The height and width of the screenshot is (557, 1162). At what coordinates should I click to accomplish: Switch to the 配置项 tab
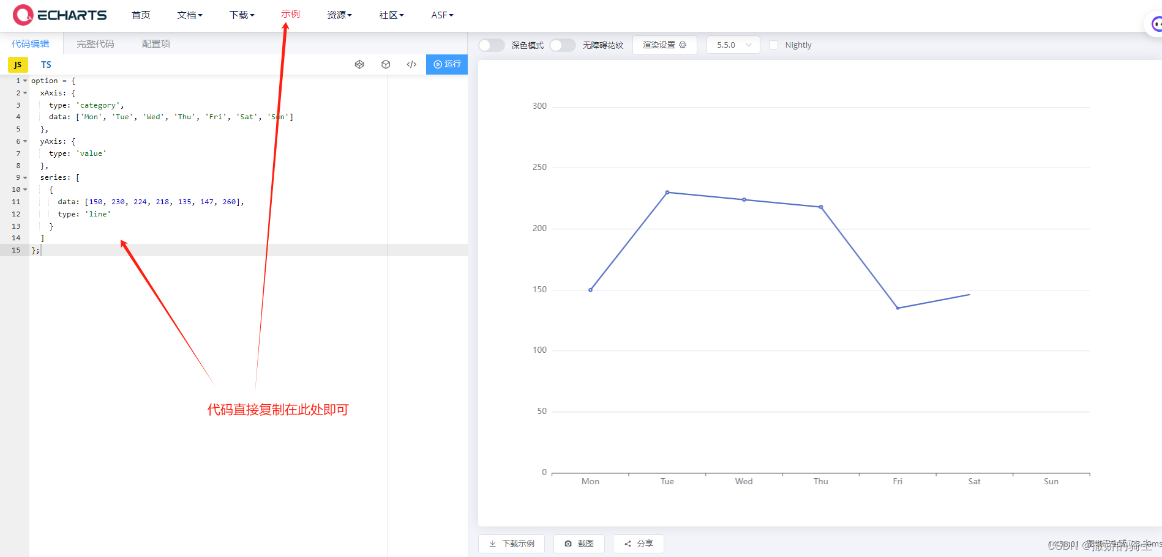pos(156,43)
